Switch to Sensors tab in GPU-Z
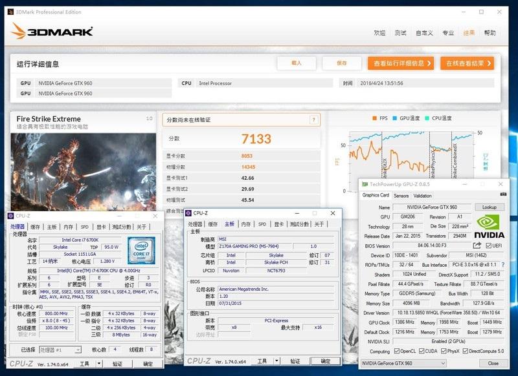Image resolution: width=518 pixels, height=376 pixels. pyautogui.click(x=401, y=196)
